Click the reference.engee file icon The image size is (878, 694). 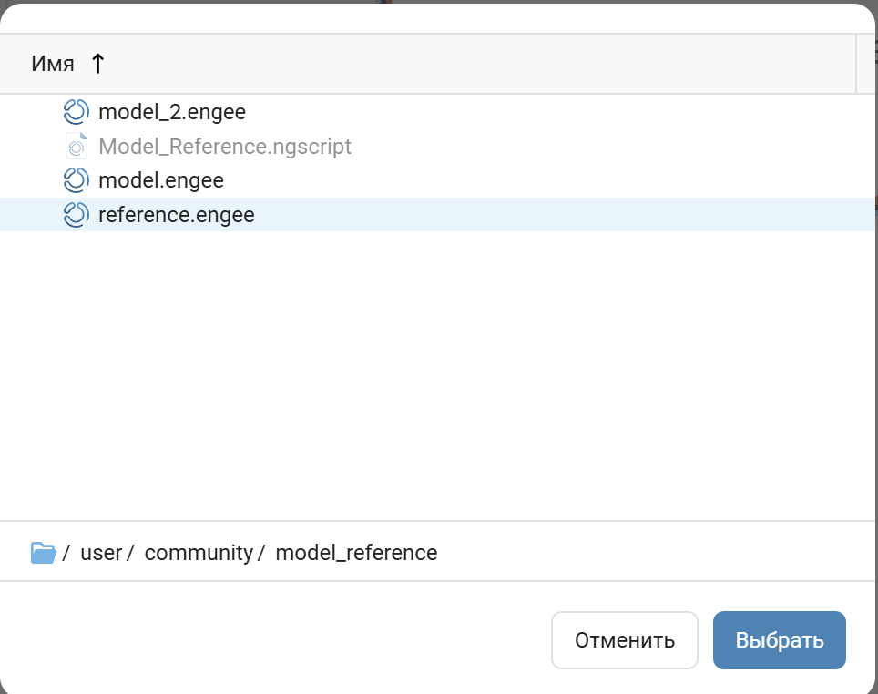(77, 215)
